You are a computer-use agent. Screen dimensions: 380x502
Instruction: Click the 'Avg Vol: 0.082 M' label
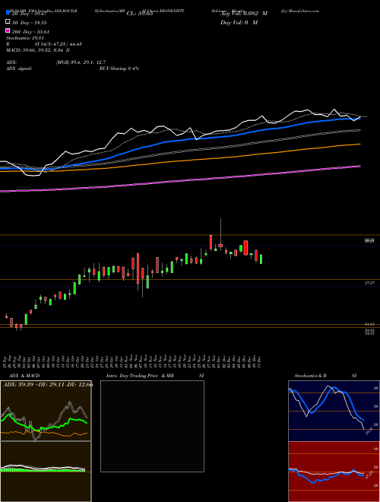pyautogui.click(x=244, y=14)
